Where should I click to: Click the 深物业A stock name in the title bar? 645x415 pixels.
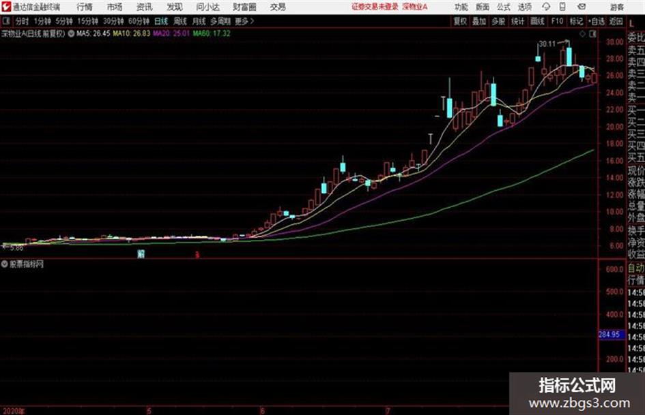point(415,7)
